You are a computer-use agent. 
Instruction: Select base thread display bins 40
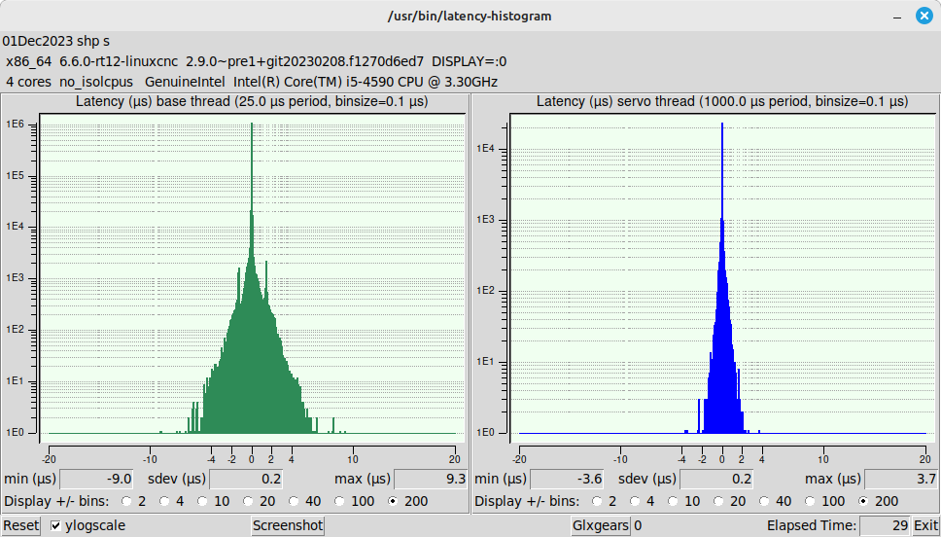click(294, 501)
